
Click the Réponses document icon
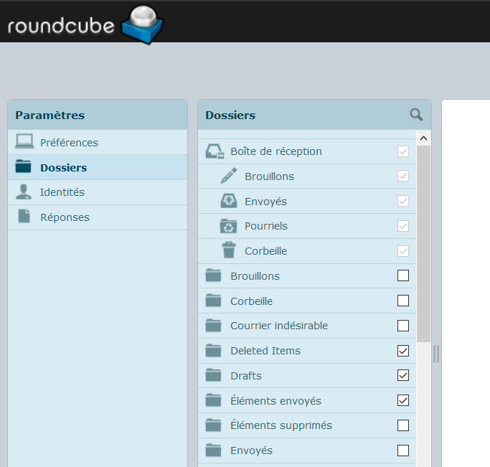(x=24, y=217)
